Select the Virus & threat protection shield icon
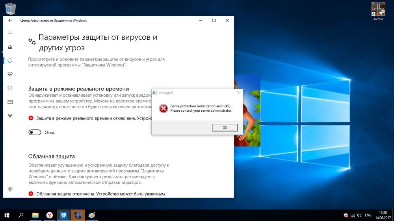This screenshot has width=394, height=221. pos(10,61)
